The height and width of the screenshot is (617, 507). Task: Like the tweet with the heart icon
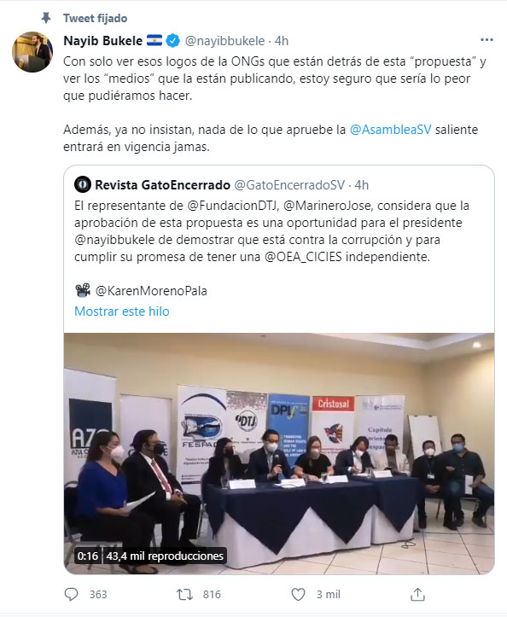(x=298, y=594)
